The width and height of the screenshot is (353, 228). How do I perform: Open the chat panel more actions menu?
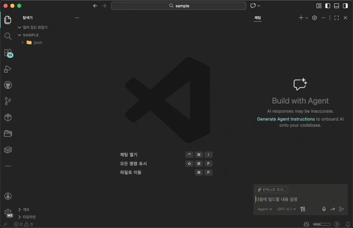323,18
